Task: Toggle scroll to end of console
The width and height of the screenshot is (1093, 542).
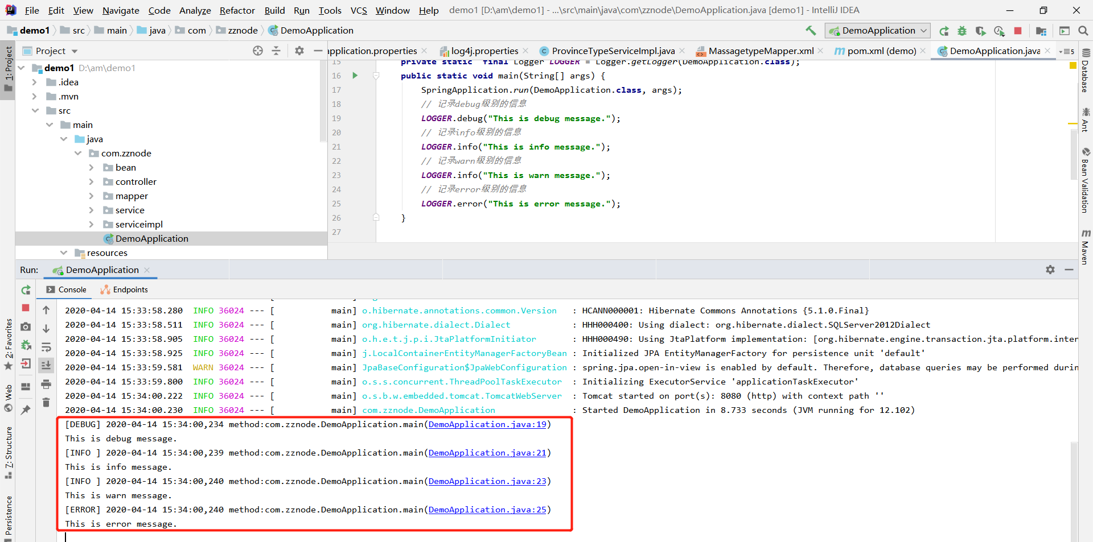Action: (x=46, y=365)
